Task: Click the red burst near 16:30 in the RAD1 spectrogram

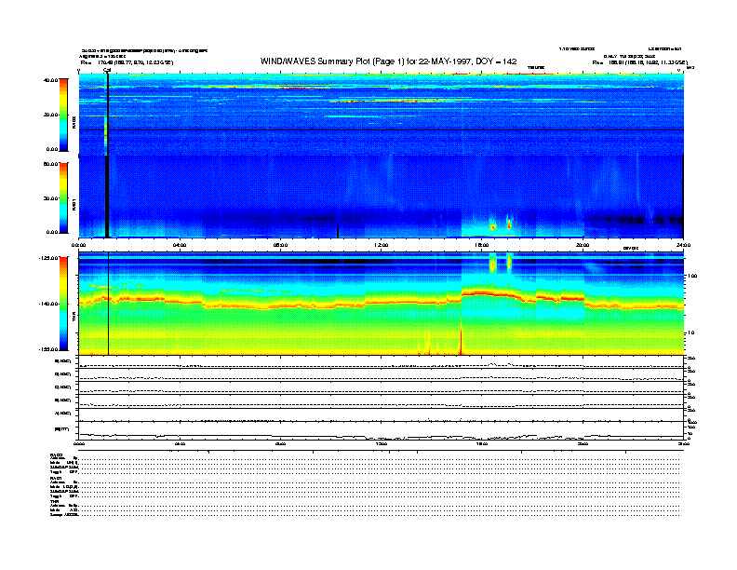Action: coord(492,227)
